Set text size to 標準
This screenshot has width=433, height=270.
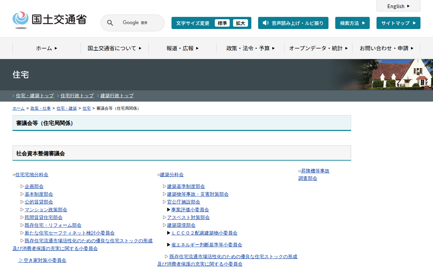point(222,23)
